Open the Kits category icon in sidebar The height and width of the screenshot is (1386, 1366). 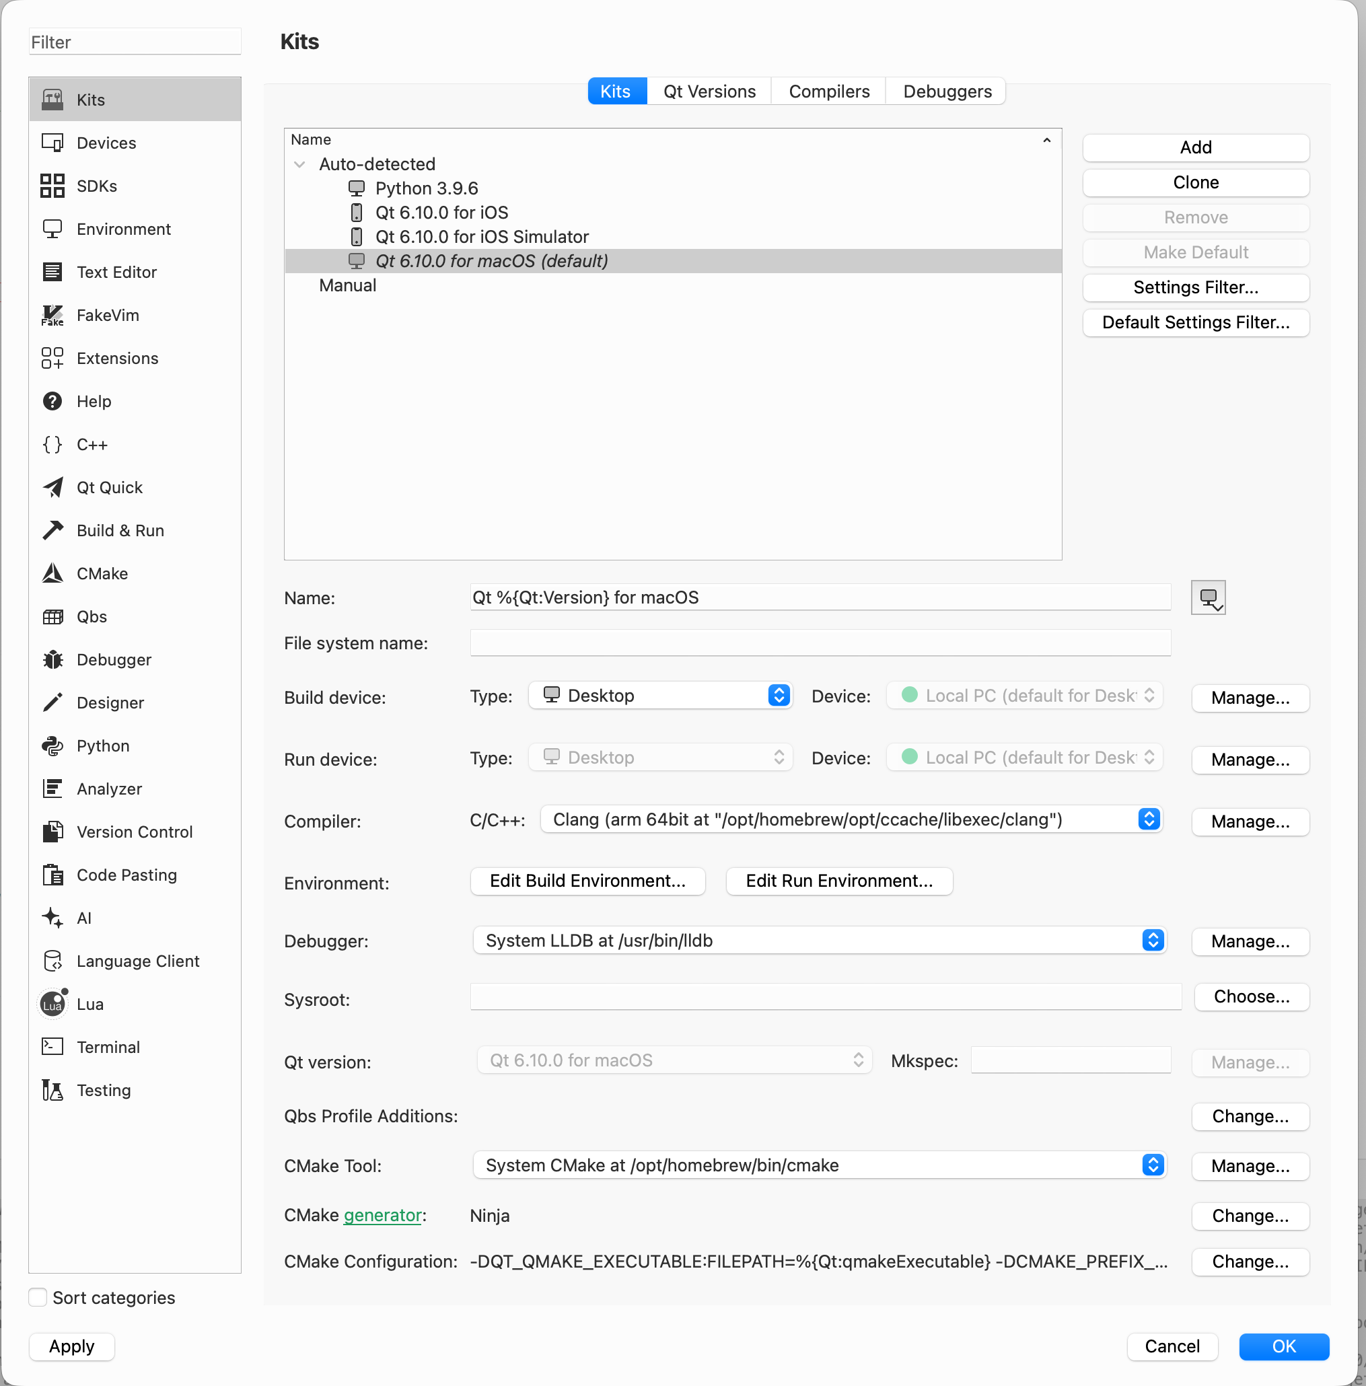52,100
